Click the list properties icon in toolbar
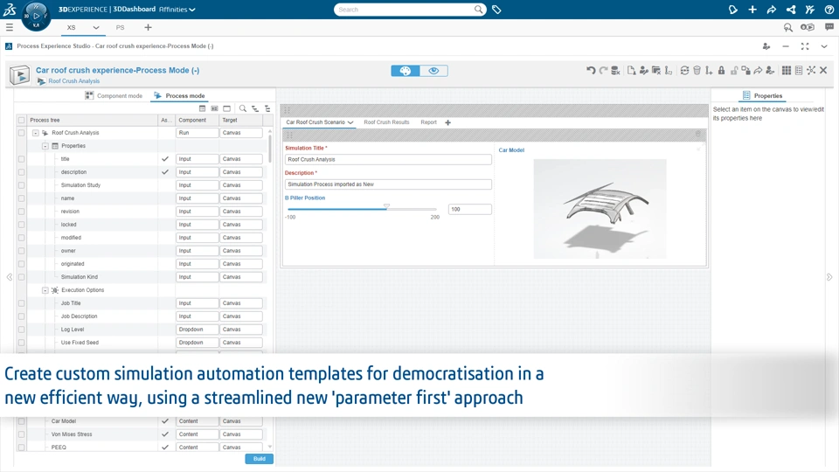The height and width of the screenshot is (472, 839). coord(799,70)
